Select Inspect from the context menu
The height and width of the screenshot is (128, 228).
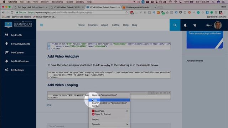pyautogui.click(x=109, y=119)
